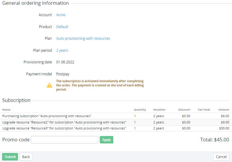Select the Upgrade resource "Resource3" row
This screenshot has width=232, height=162.
[x=64, y=128]
